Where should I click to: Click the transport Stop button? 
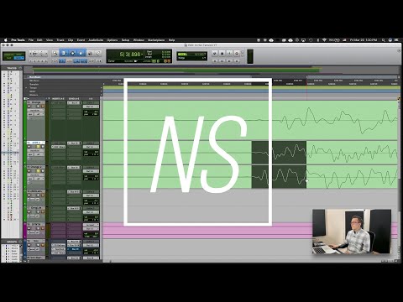[222, 53]
